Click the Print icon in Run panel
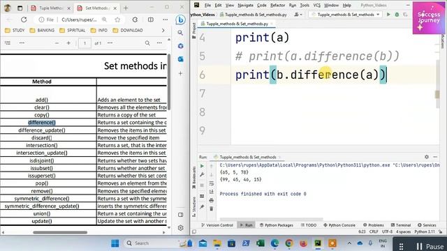 tap(211, 200)
